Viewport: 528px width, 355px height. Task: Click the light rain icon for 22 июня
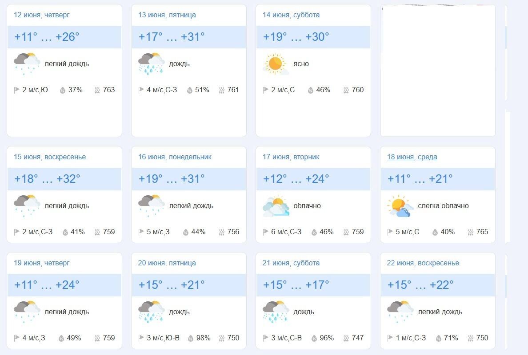400,312
